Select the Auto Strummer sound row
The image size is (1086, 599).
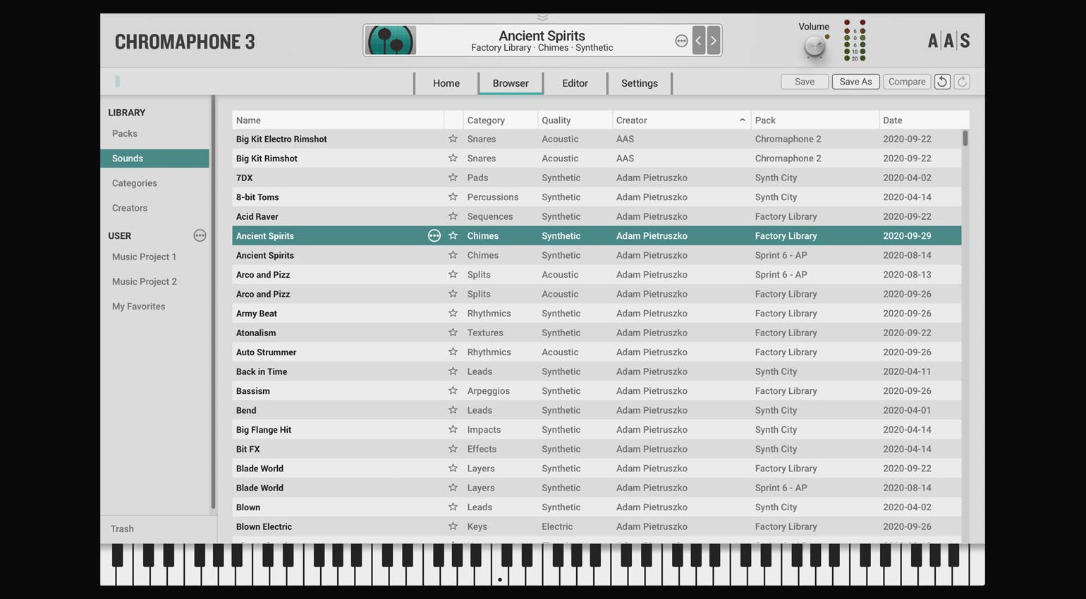(597, 352)
